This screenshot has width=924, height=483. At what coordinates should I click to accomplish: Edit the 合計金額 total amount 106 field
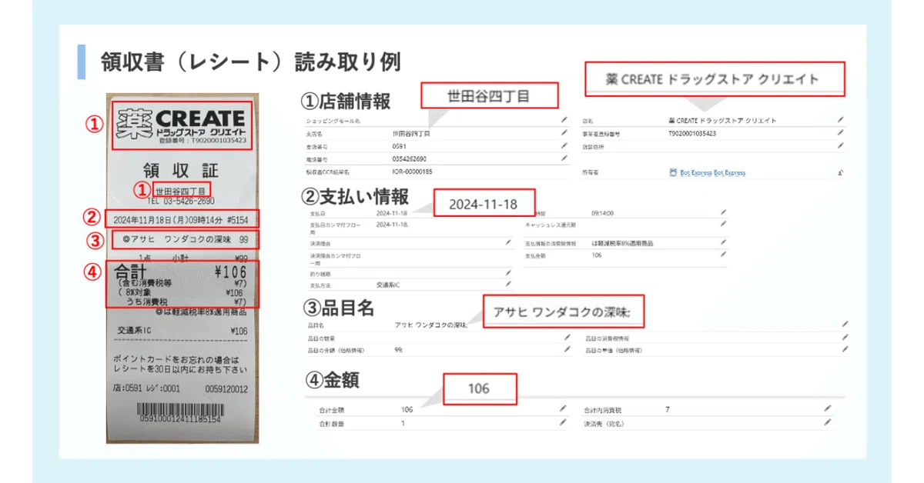tap(563, 409)
